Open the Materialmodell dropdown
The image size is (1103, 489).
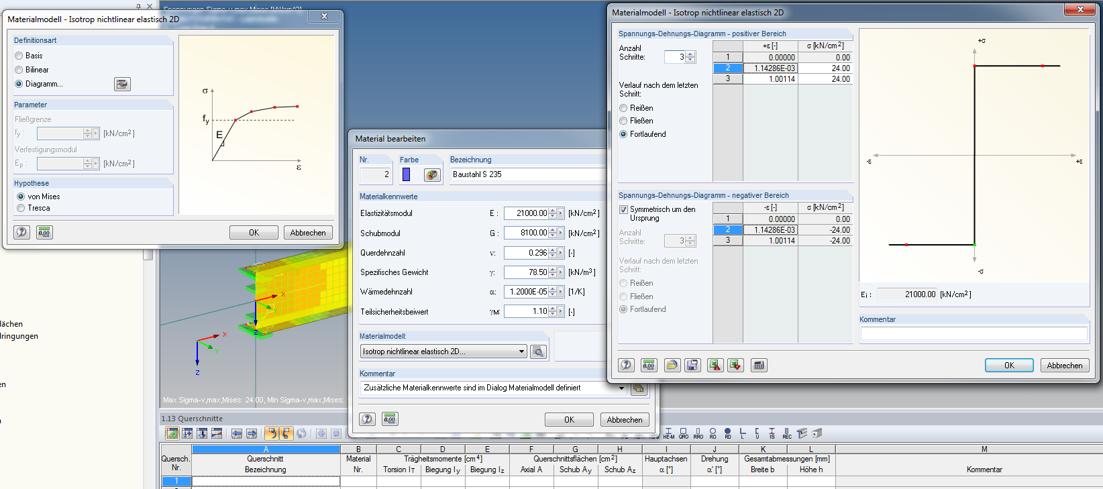coord(521,351)
